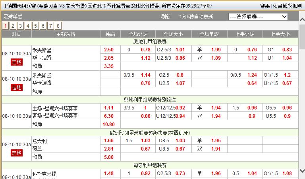Select 华卡迪路 win odds 2.85
This screenshot has height=179, width=305.
(x=109, y=58)
